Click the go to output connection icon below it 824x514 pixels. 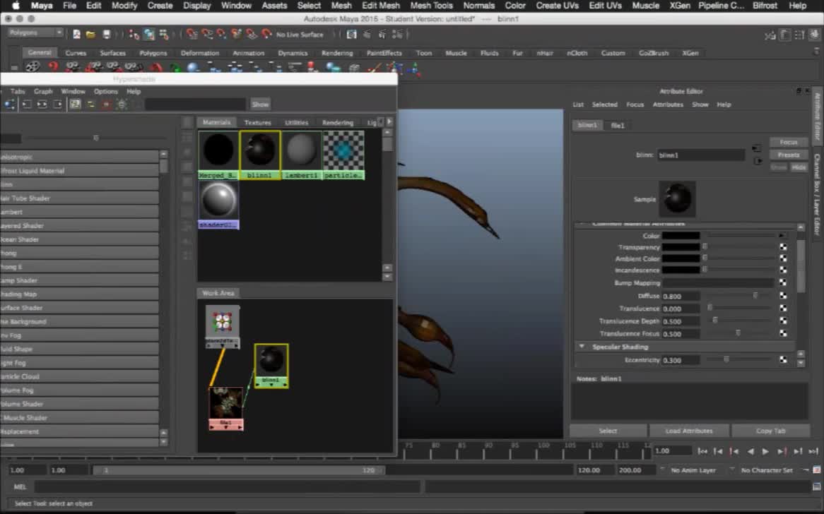[757, 161]
